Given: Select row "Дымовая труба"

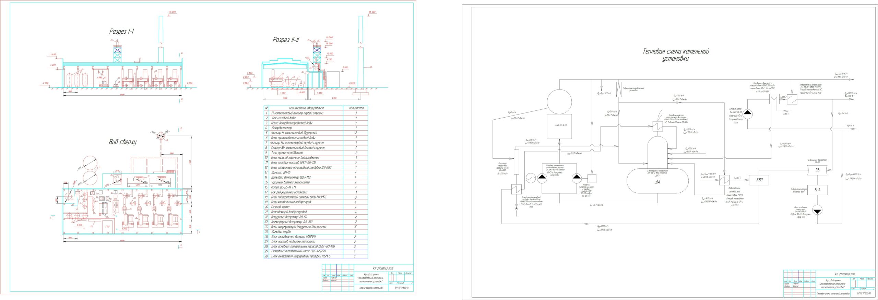Looking at the screenshot, I should tap(316, 232).
